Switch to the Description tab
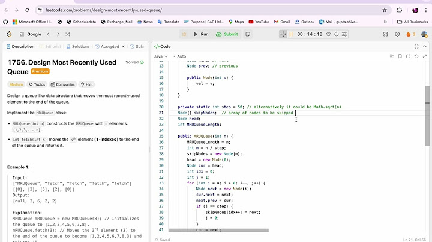Screen dimensions: 432x242 (x=20, y=47)
